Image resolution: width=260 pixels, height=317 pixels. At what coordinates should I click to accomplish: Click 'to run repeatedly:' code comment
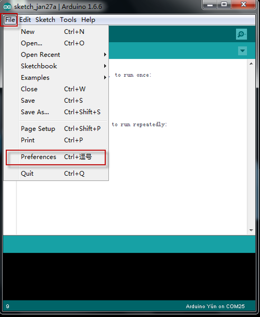pos(140,124)
